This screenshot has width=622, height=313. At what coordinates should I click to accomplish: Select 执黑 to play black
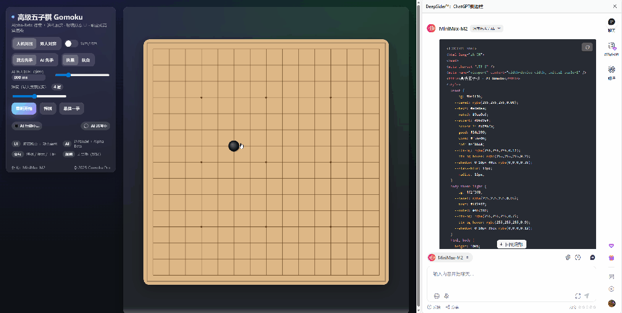(70, 60)
